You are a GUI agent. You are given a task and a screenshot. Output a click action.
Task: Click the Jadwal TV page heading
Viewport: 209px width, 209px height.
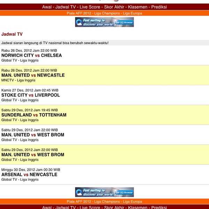12,34
